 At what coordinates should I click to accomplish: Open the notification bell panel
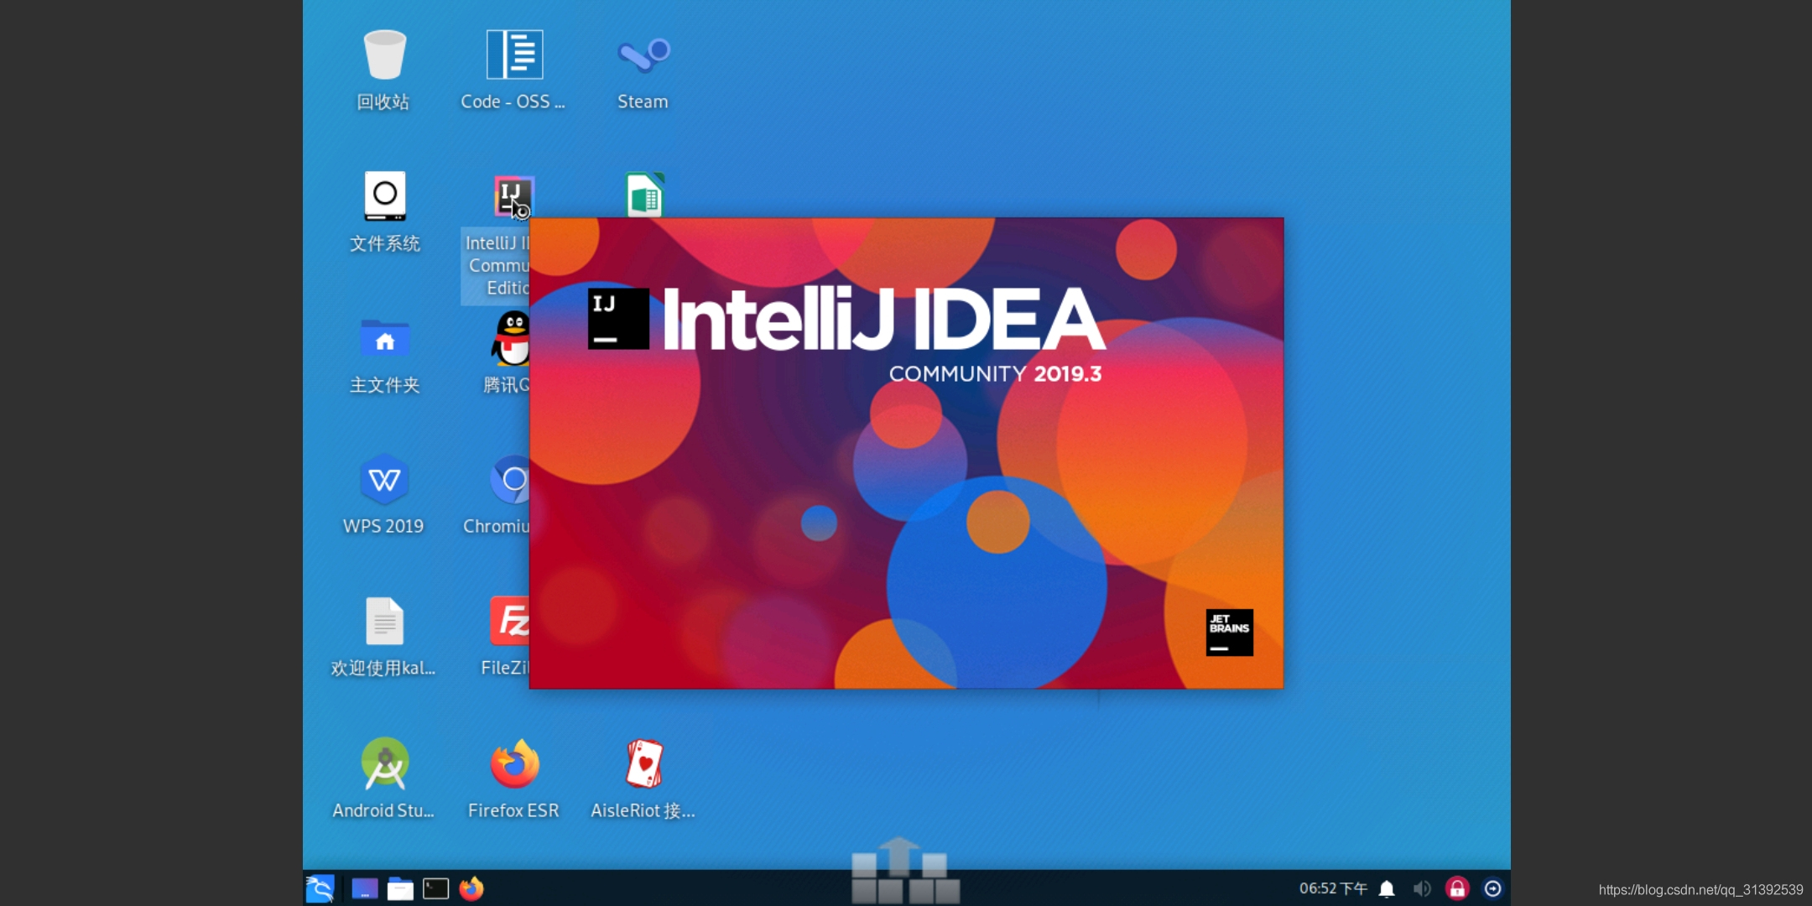click(1388, 888)
